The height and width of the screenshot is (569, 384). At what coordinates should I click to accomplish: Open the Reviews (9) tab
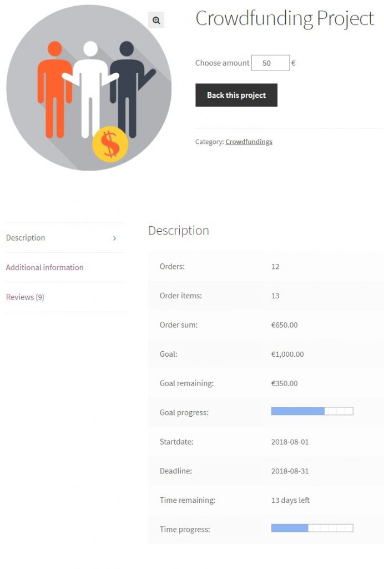25,297
